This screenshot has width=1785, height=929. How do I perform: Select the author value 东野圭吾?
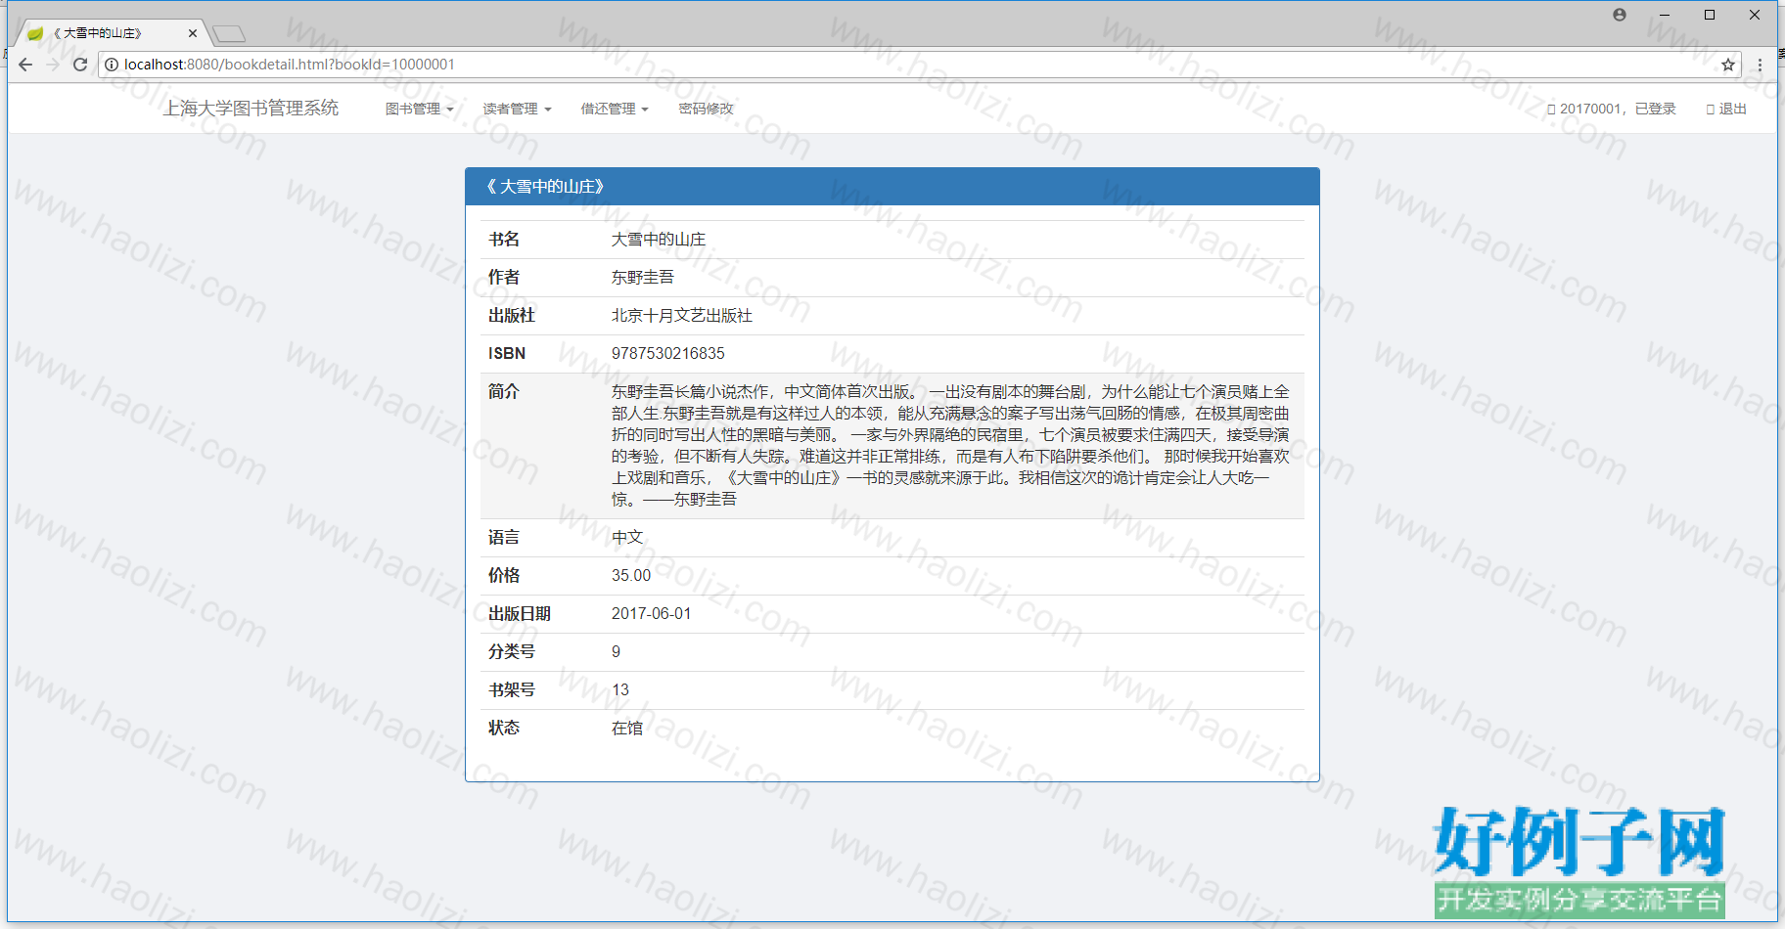(x=643, y=278)
